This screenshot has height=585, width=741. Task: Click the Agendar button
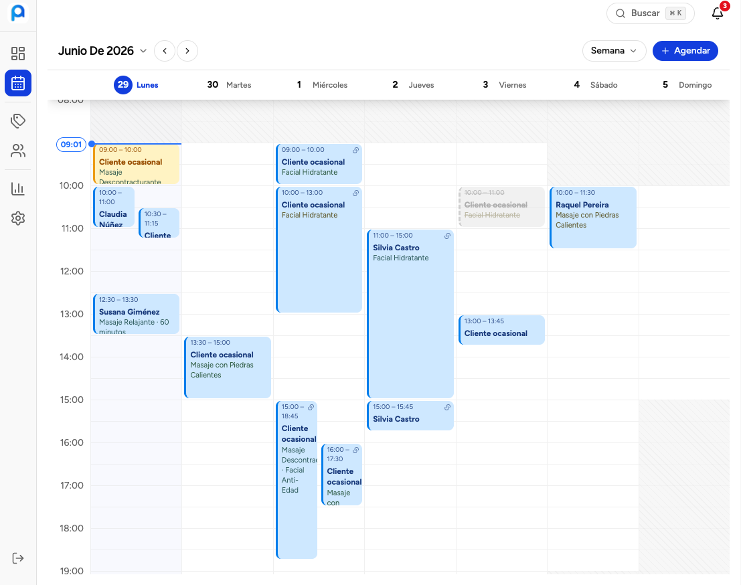tap(685, 51)
